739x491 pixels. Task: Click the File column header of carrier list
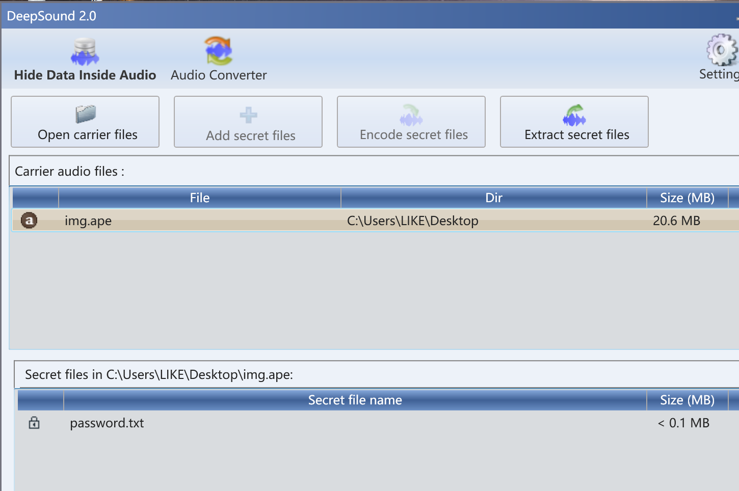[200, 198]
